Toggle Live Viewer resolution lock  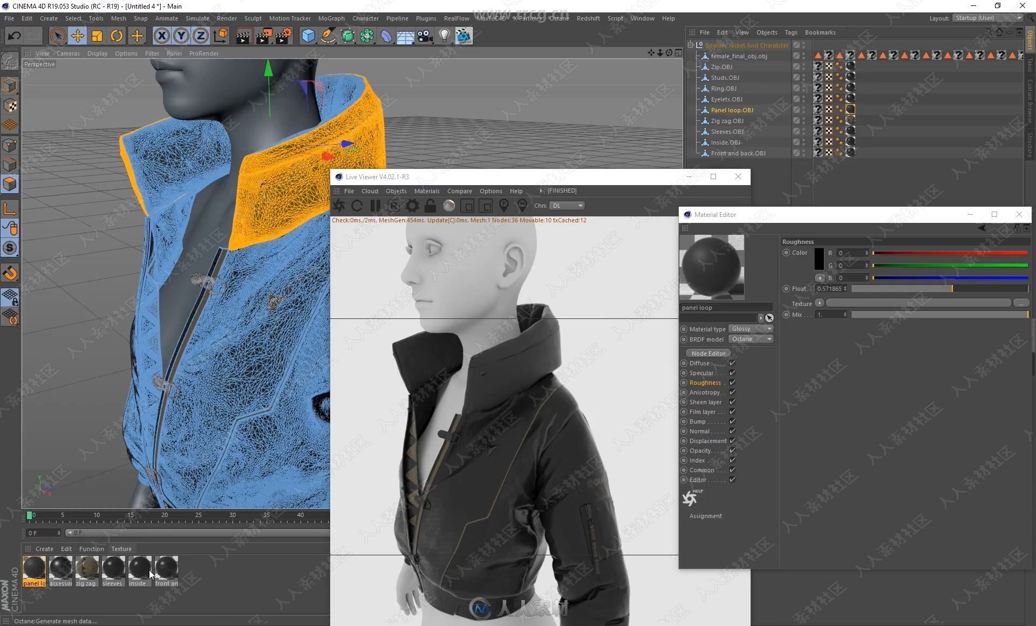[430, 206]
